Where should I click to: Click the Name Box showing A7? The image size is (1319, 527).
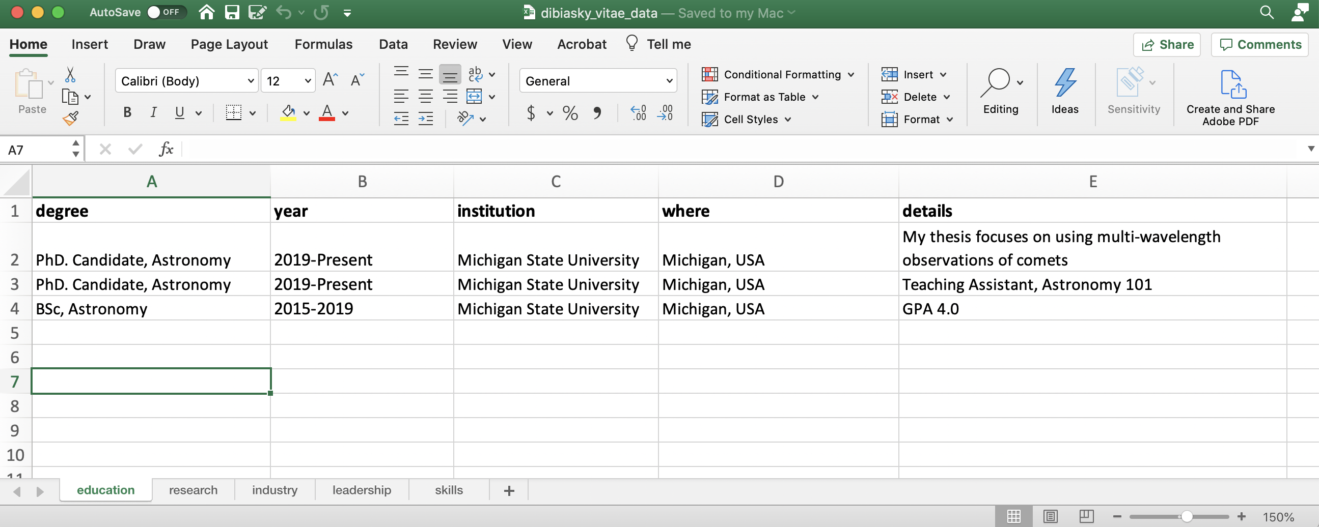tap(36, 150)
